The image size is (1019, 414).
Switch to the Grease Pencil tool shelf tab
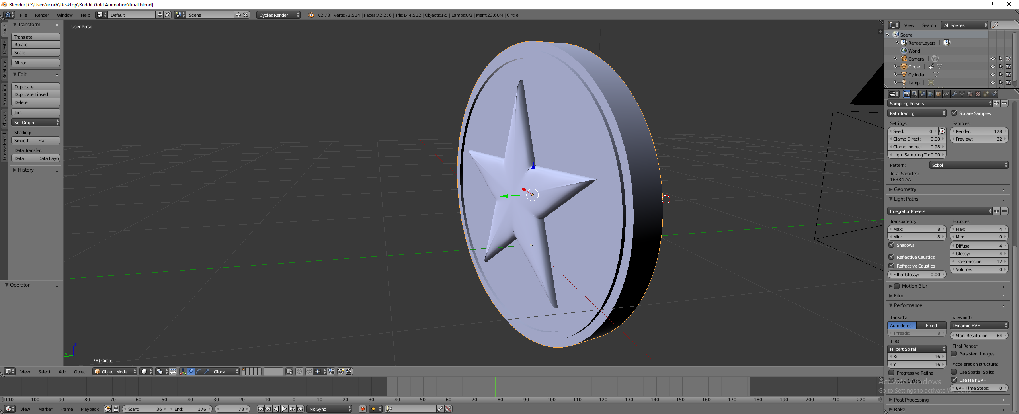(4, 146)
